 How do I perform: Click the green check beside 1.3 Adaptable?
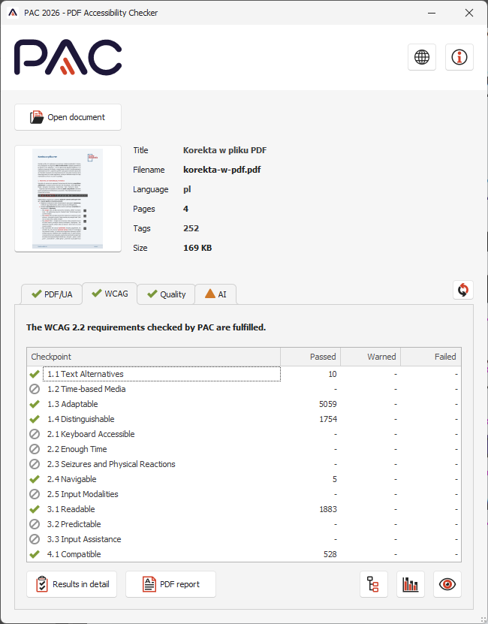[35, 404]
